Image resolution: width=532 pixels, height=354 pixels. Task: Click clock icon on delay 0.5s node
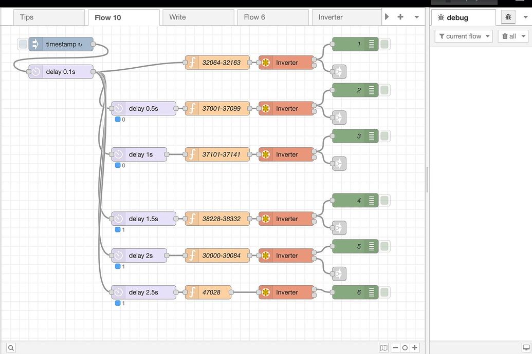tap(118, 108)
